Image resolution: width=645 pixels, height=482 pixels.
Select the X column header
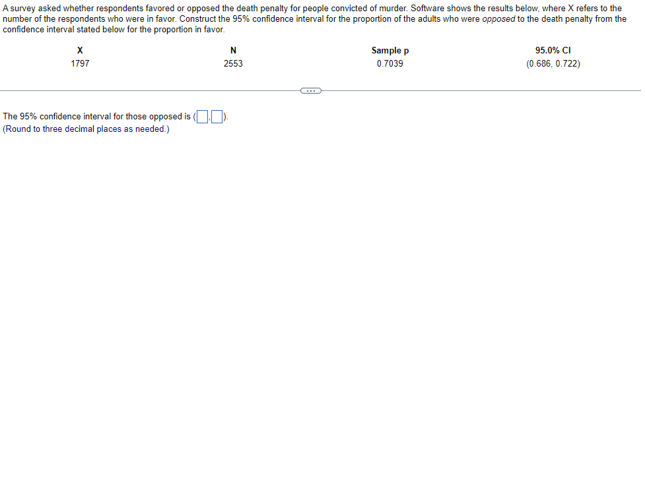[x=80, y=50]
